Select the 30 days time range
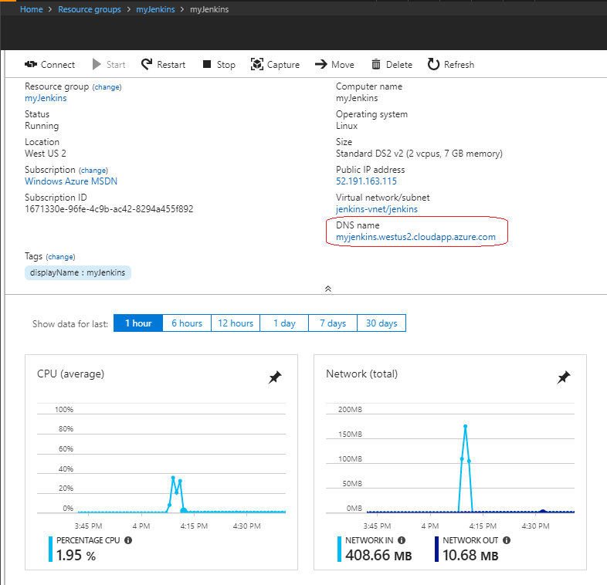The height and width of the screenshot is (585, 607). (x=381, y=323)
